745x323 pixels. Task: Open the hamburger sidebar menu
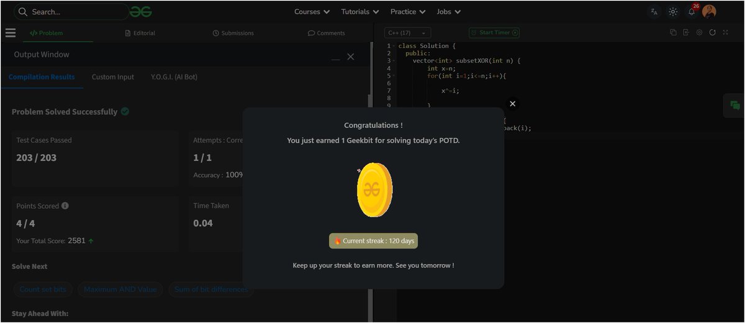[10, 33]
